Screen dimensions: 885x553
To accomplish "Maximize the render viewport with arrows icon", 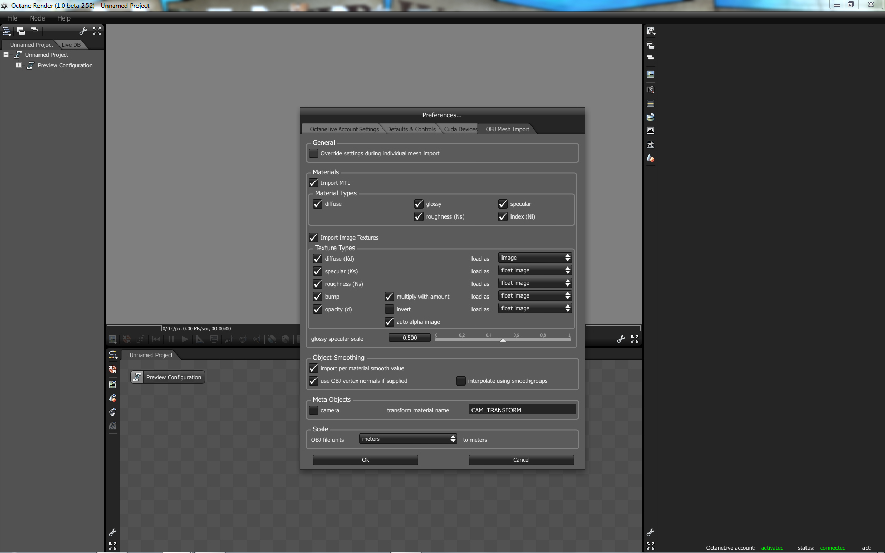I will [x=635, y=340].
